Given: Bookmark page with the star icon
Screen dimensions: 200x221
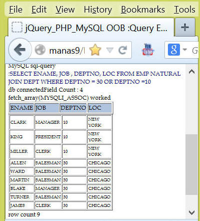Looking at the screenshot, I should click(95, 50).
